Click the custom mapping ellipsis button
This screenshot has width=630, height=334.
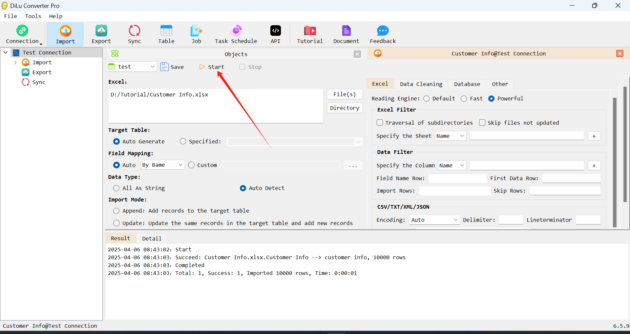[353, 165]
